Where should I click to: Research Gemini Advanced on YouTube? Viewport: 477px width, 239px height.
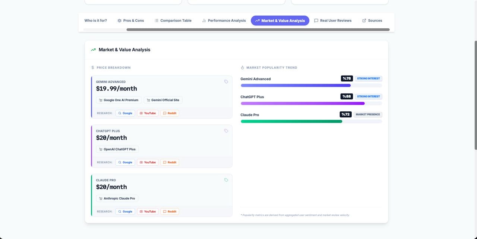[148, 113]
